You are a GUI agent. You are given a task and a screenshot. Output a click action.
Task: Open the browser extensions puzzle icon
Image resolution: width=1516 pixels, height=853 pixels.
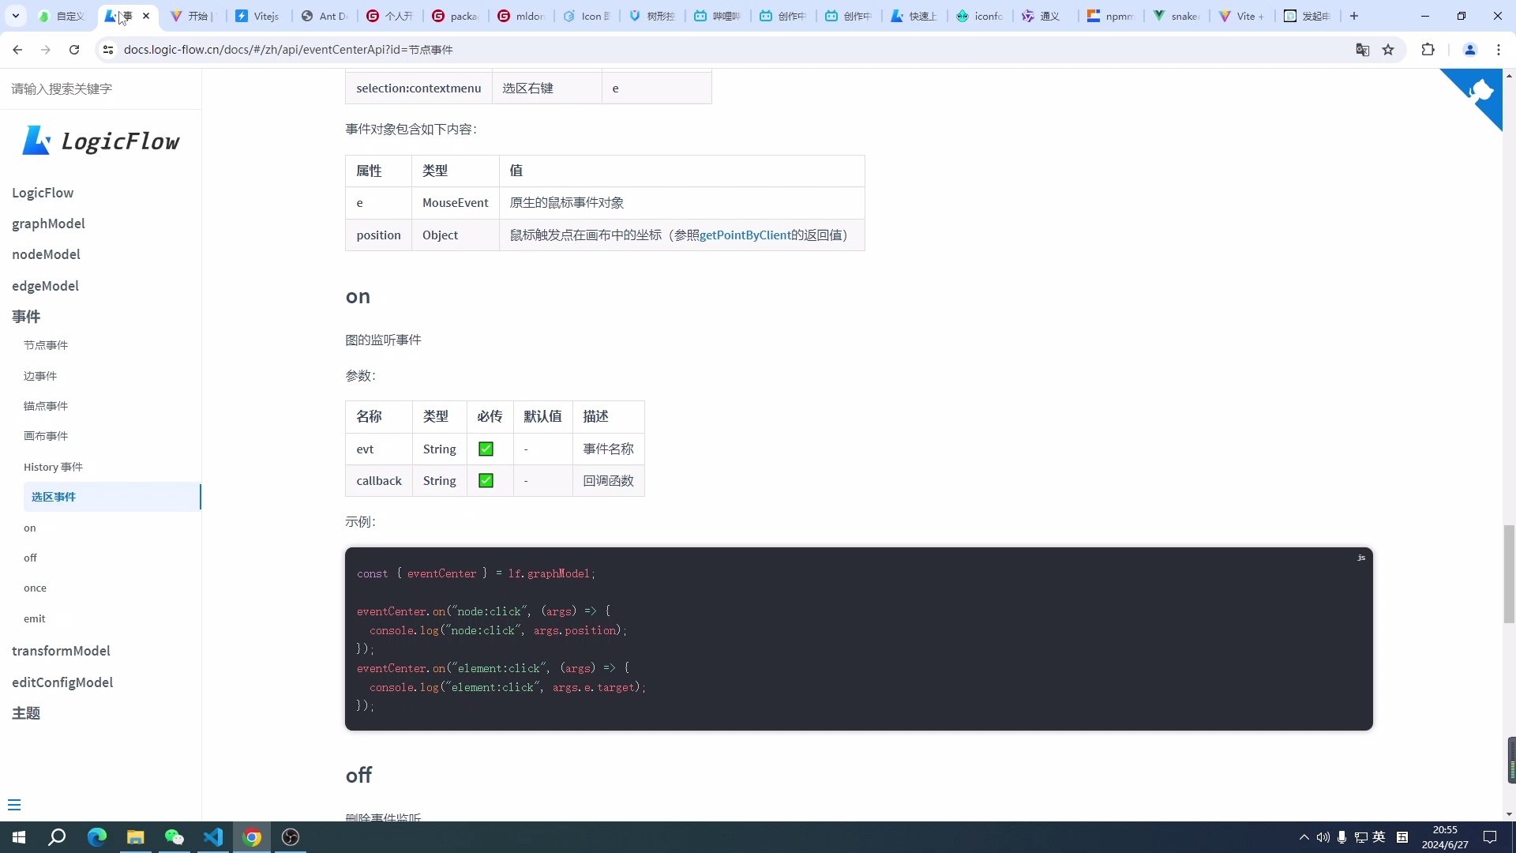[x=1428, y=49]
